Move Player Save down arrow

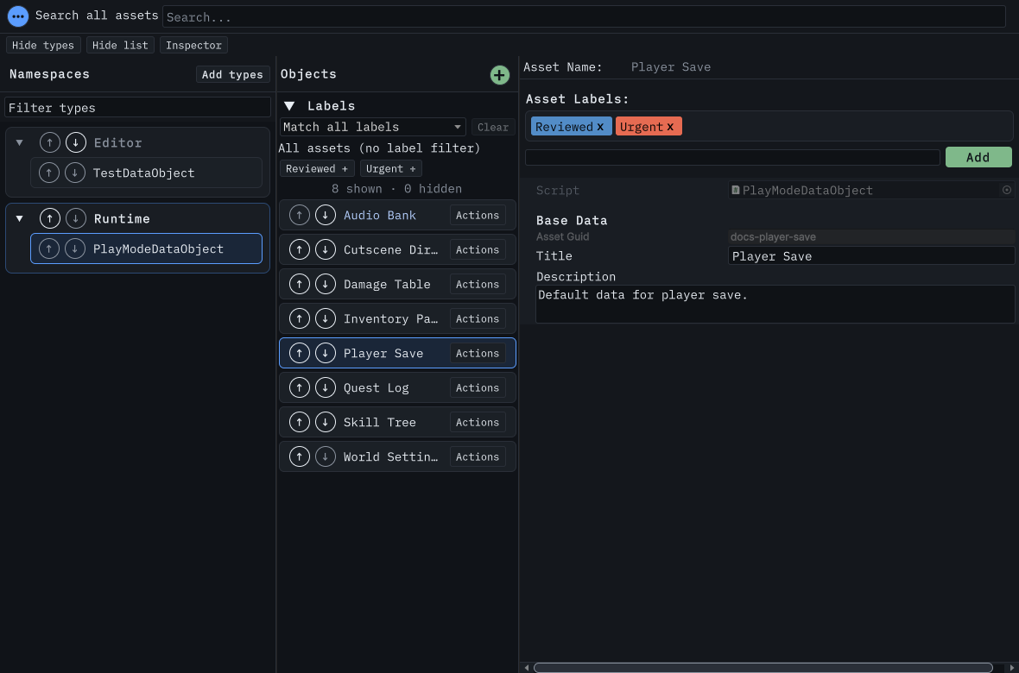click(326, 353)
